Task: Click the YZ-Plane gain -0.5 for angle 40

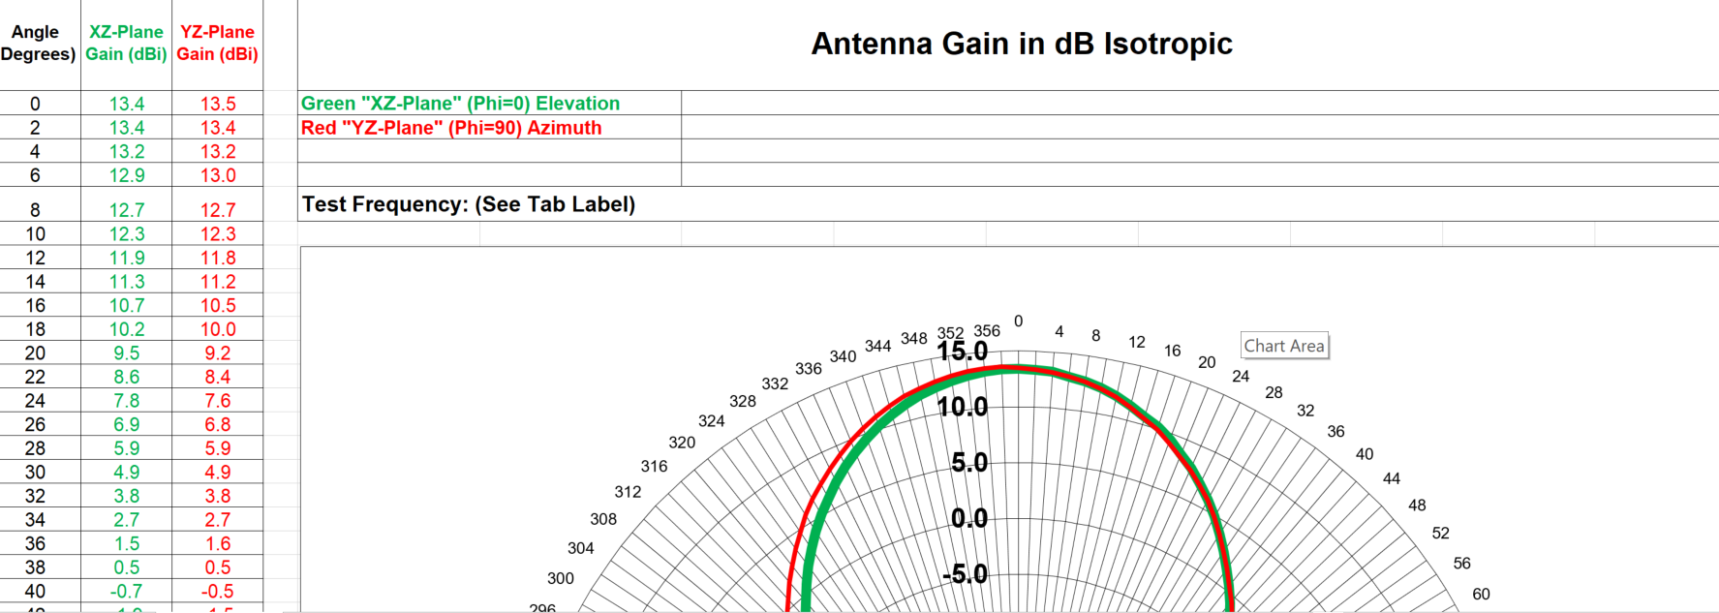Action: tap(218, 591)
